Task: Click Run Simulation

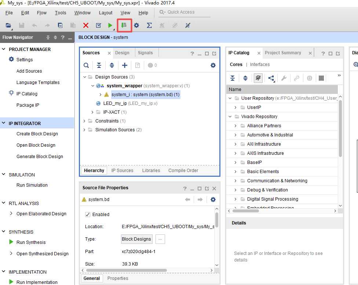Action: pyautogui.click(x=32, y=185)
